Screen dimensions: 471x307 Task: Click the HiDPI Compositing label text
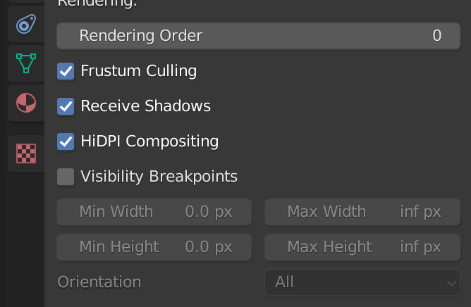(x=149, y=142)
